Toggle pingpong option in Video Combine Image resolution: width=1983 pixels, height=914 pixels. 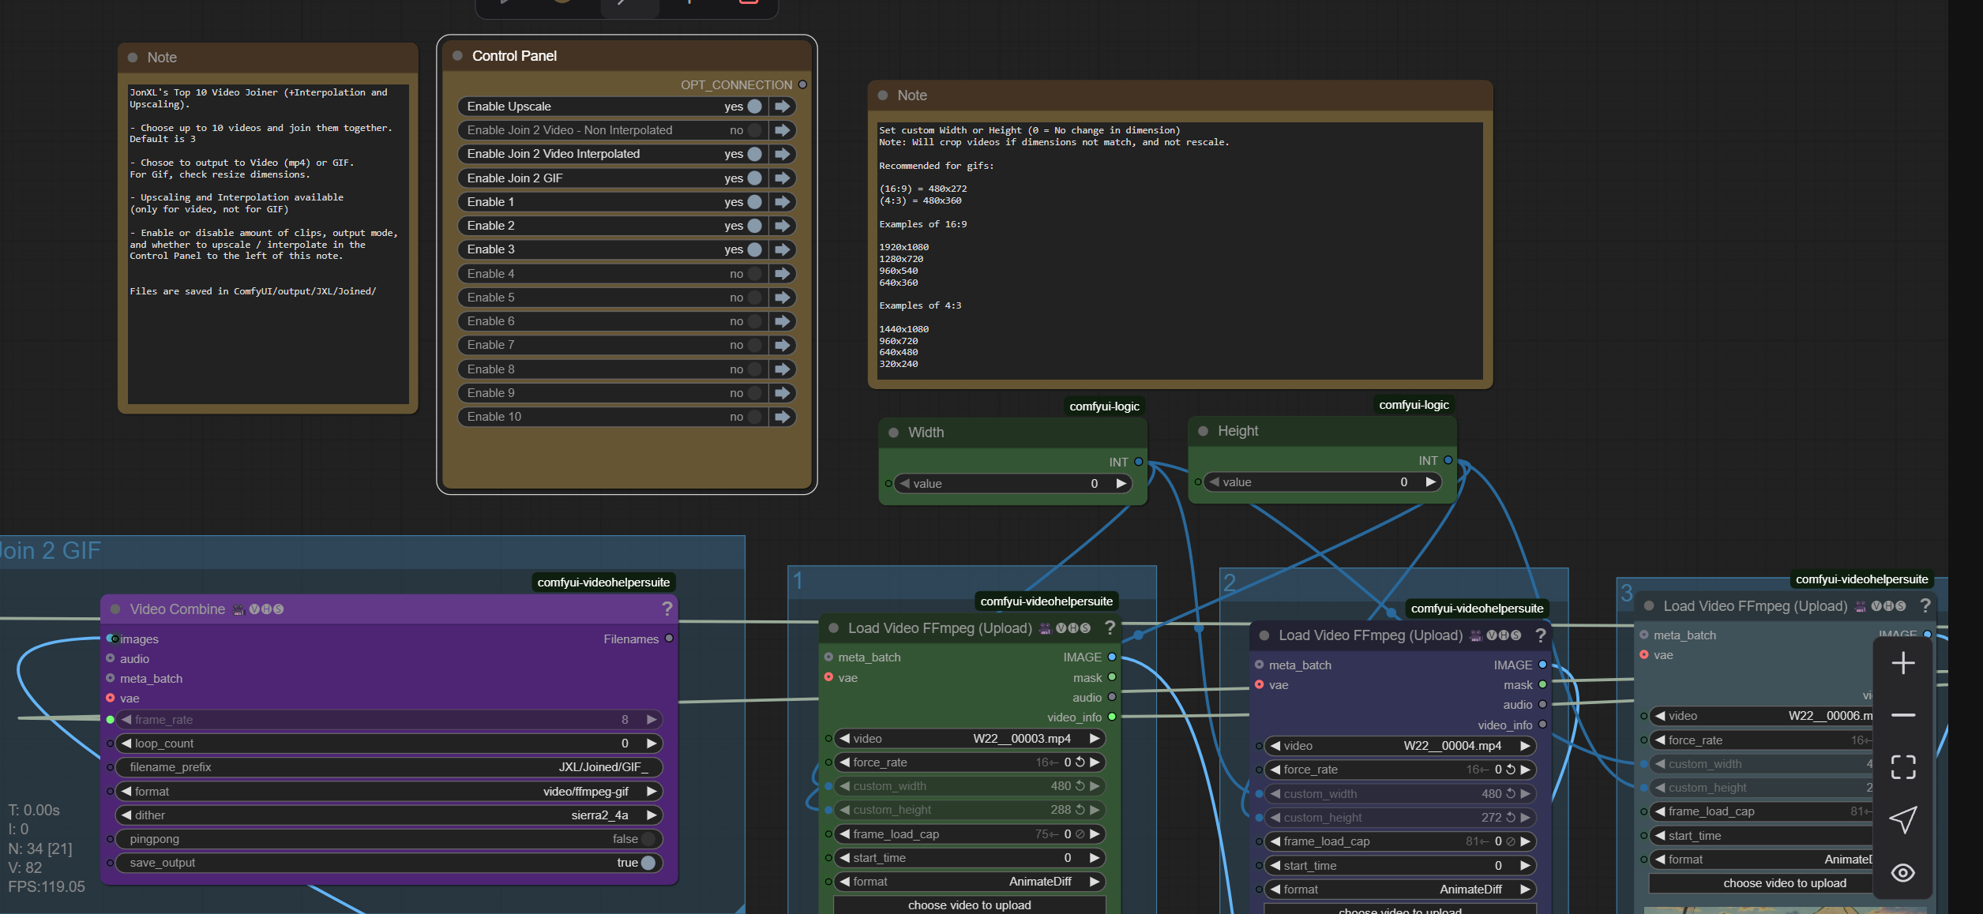[648, 839]
